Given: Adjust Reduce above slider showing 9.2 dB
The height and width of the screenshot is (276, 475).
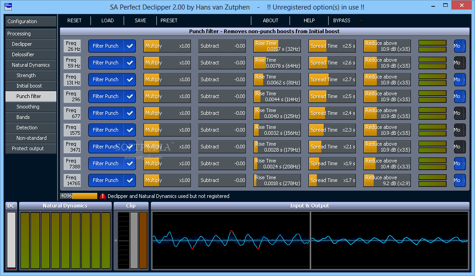Looking at the screenshot, I should (387, 180).
